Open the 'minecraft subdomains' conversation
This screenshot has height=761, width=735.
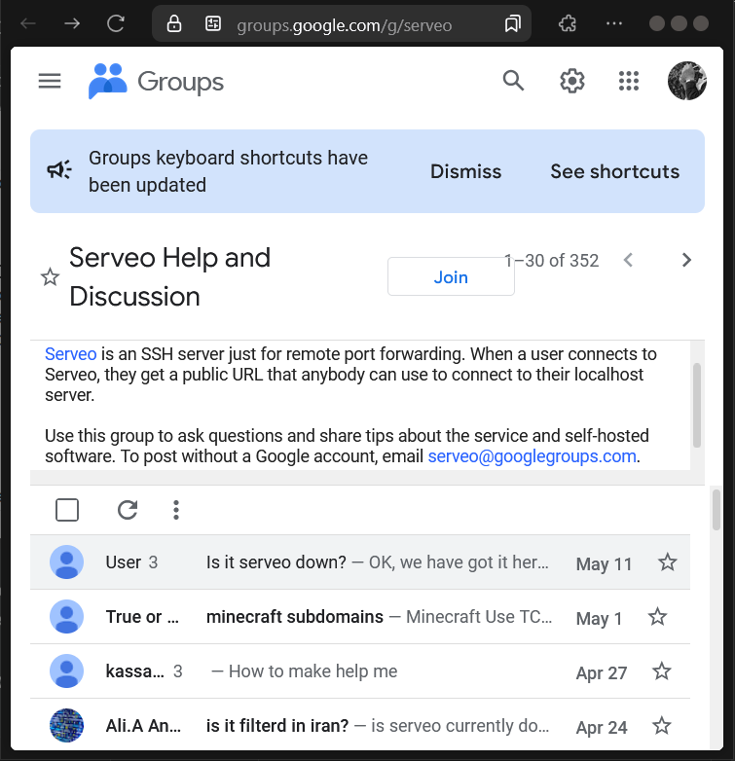(360, 617)
